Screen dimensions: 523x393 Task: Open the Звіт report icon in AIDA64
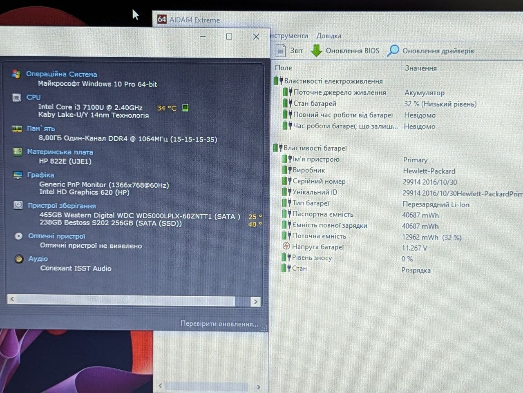pyautogui.click(x=280, y=50)
